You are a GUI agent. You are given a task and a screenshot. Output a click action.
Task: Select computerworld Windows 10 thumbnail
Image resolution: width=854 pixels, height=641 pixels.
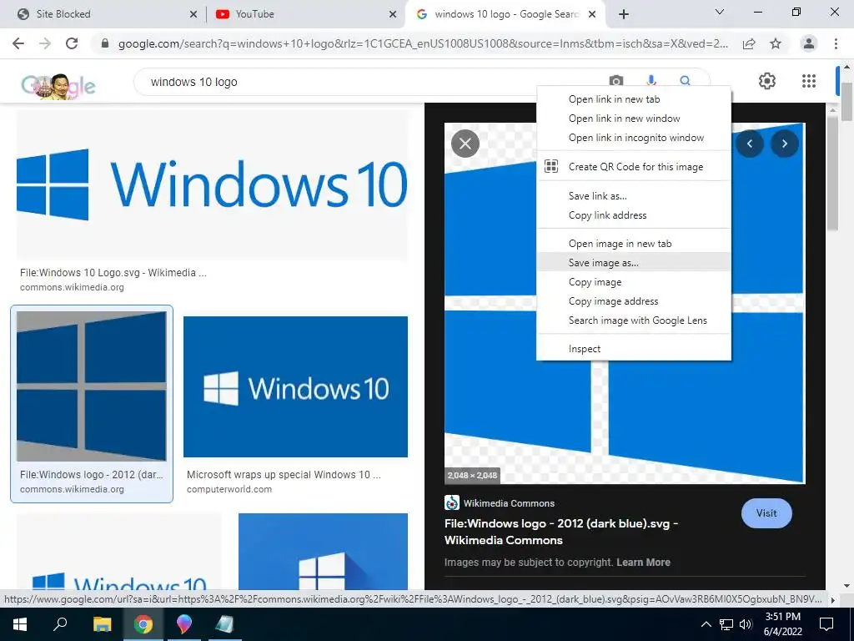tap(295, 386)
